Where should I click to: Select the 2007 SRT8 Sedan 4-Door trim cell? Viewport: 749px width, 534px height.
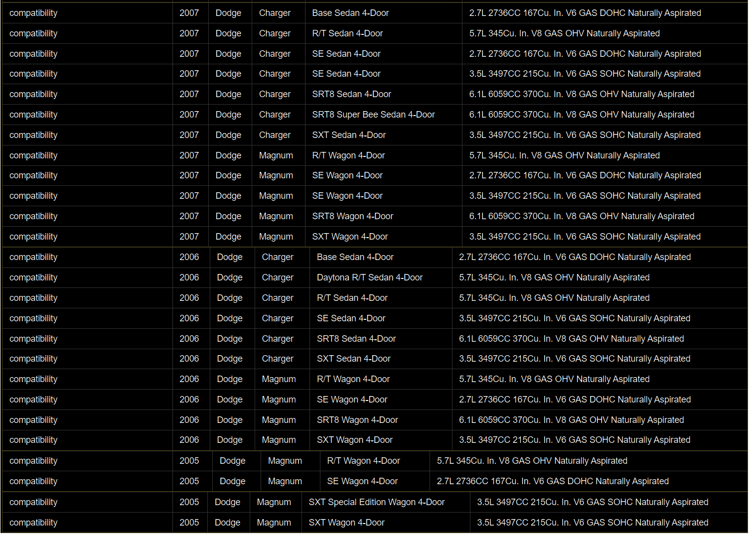[351, 94]
